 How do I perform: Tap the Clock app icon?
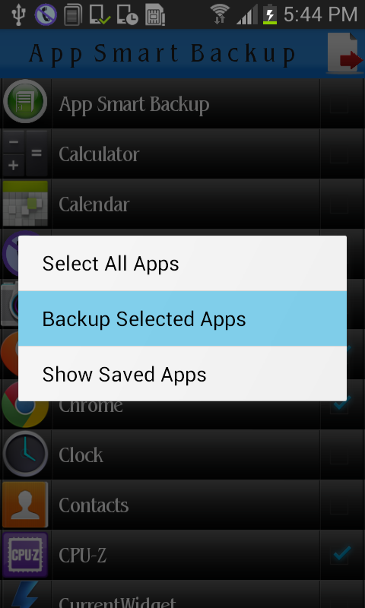(25, 454)
